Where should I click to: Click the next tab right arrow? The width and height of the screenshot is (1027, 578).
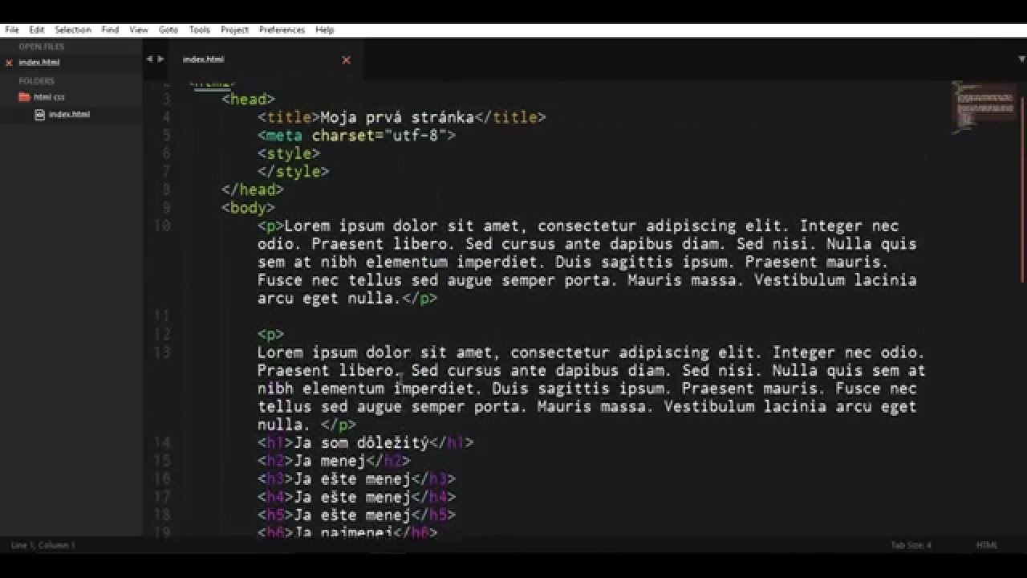pos(161,59)
